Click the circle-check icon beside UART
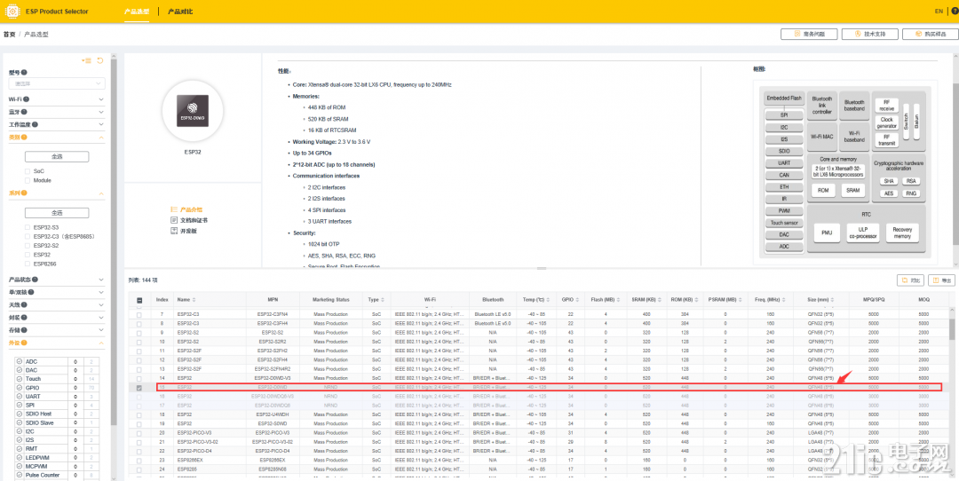 20,397
